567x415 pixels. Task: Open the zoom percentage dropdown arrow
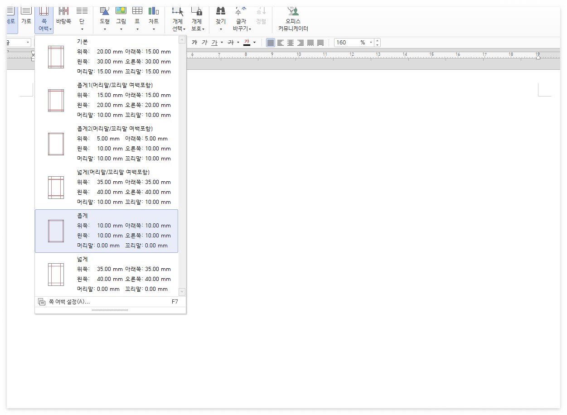(371, 43)
